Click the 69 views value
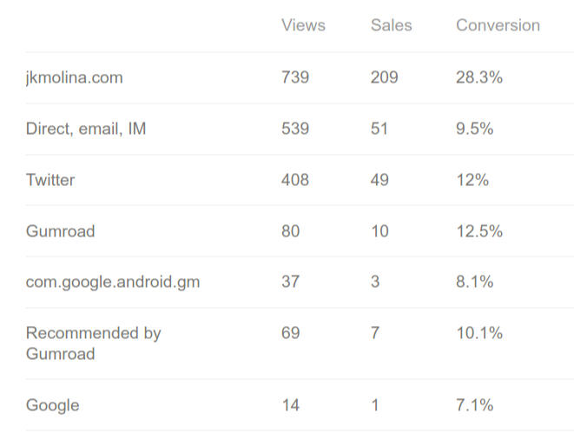The image size is (574, 433). pyautogui.click(x=290, y=333)
